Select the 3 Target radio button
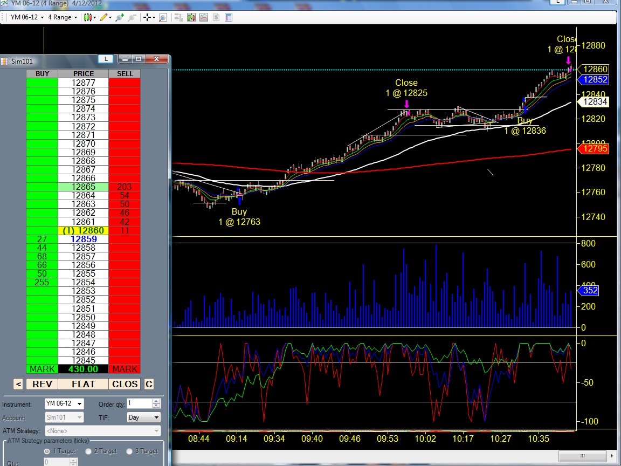This screenshot has width=621, height=466. pos(129,451)
